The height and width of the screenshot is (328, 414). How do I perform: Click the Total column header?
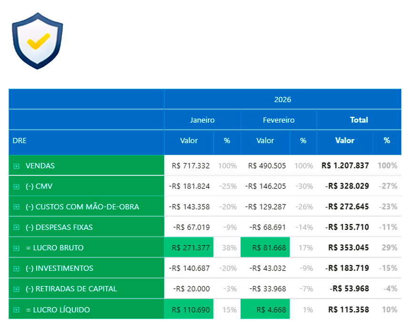[359, 120]
